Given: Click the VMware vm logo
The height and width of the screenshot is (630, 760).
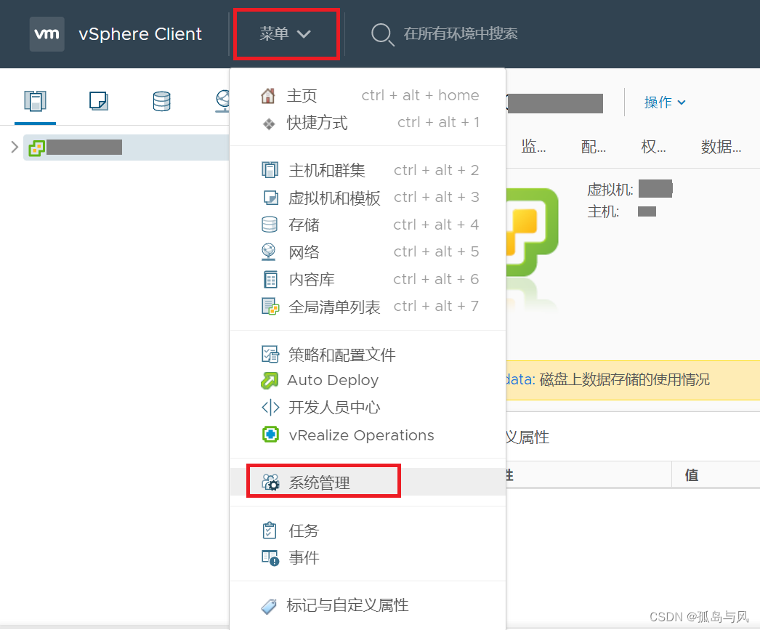Looking at the screenshot, I should tap(47, 34).
